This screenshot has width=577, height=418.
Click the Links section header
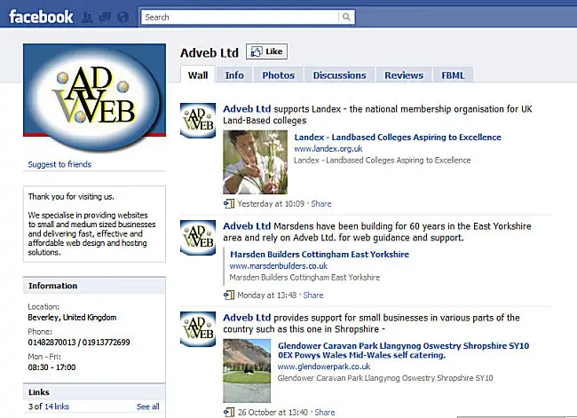pos(94,392)
